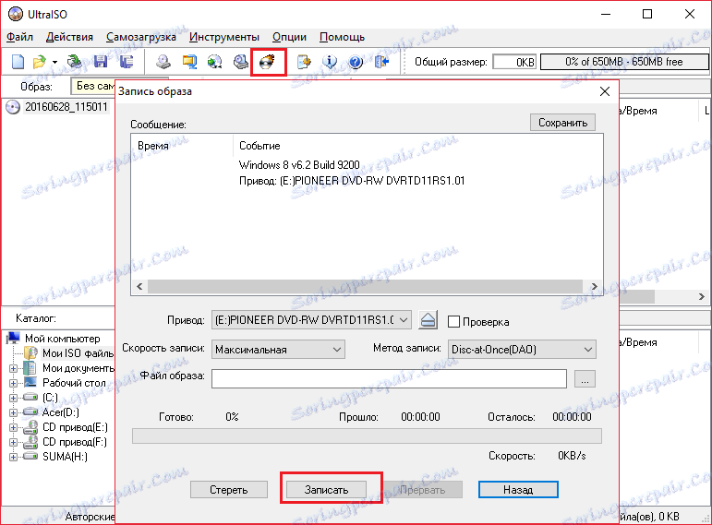Select Мои ISO файлы folder
The height and width of the screenshot is (525, 712).
click(x=78, y=353)
